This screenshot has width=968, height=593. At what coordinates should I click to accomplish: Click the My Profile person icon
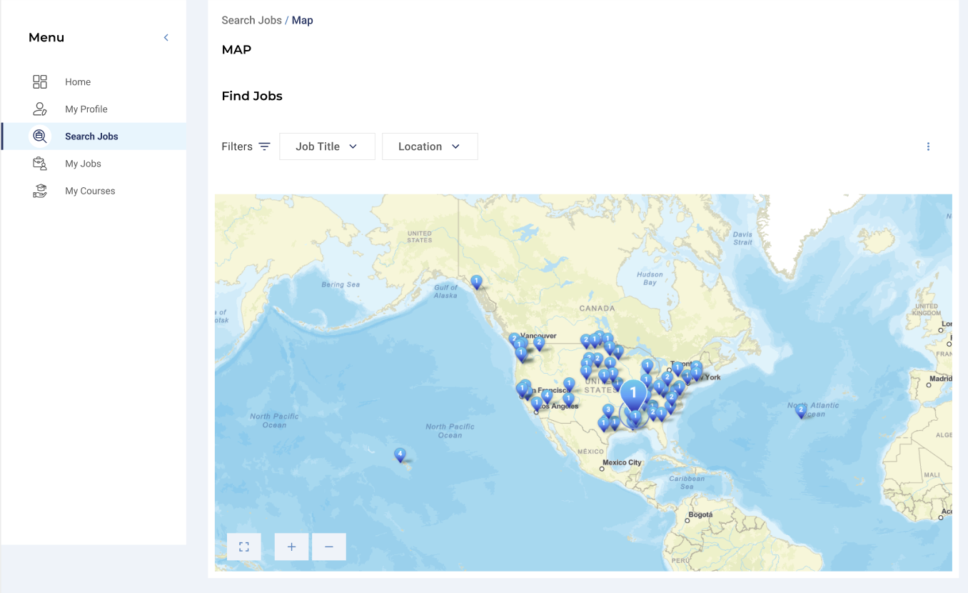tap(40, 109)
